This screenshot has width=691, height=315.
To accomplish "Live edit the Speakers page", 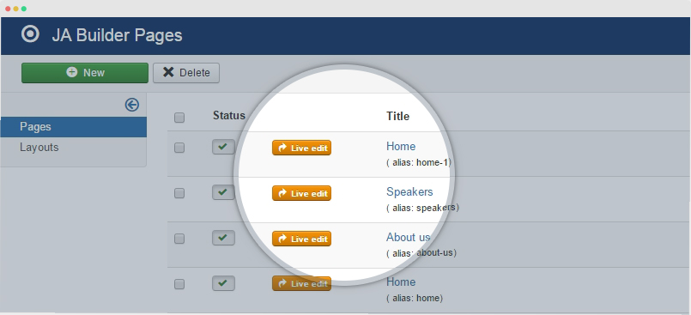I will (301, 193).
